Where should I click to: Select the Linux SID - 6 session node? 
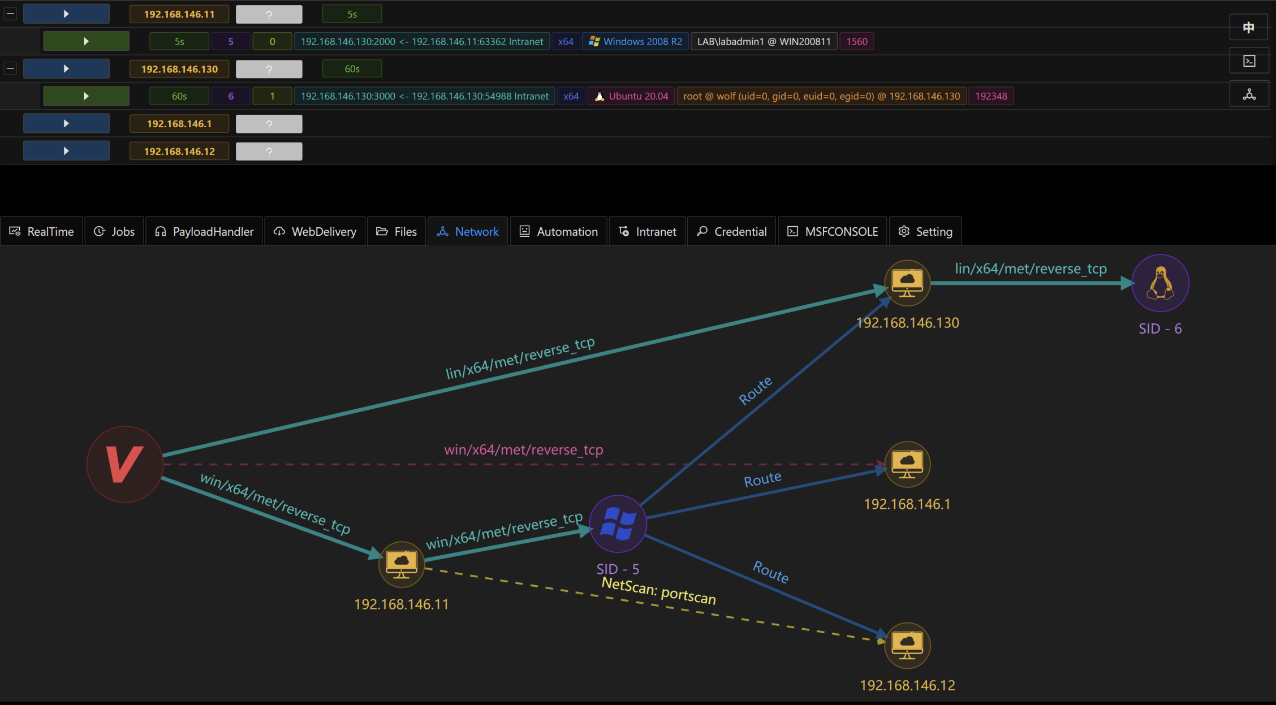1160,283
